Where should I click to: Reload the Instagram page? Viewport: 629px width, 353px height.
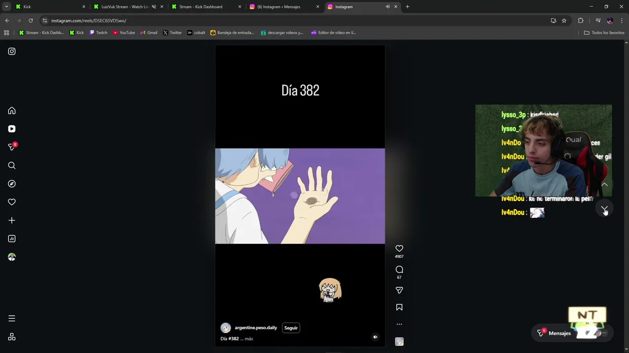30,21
